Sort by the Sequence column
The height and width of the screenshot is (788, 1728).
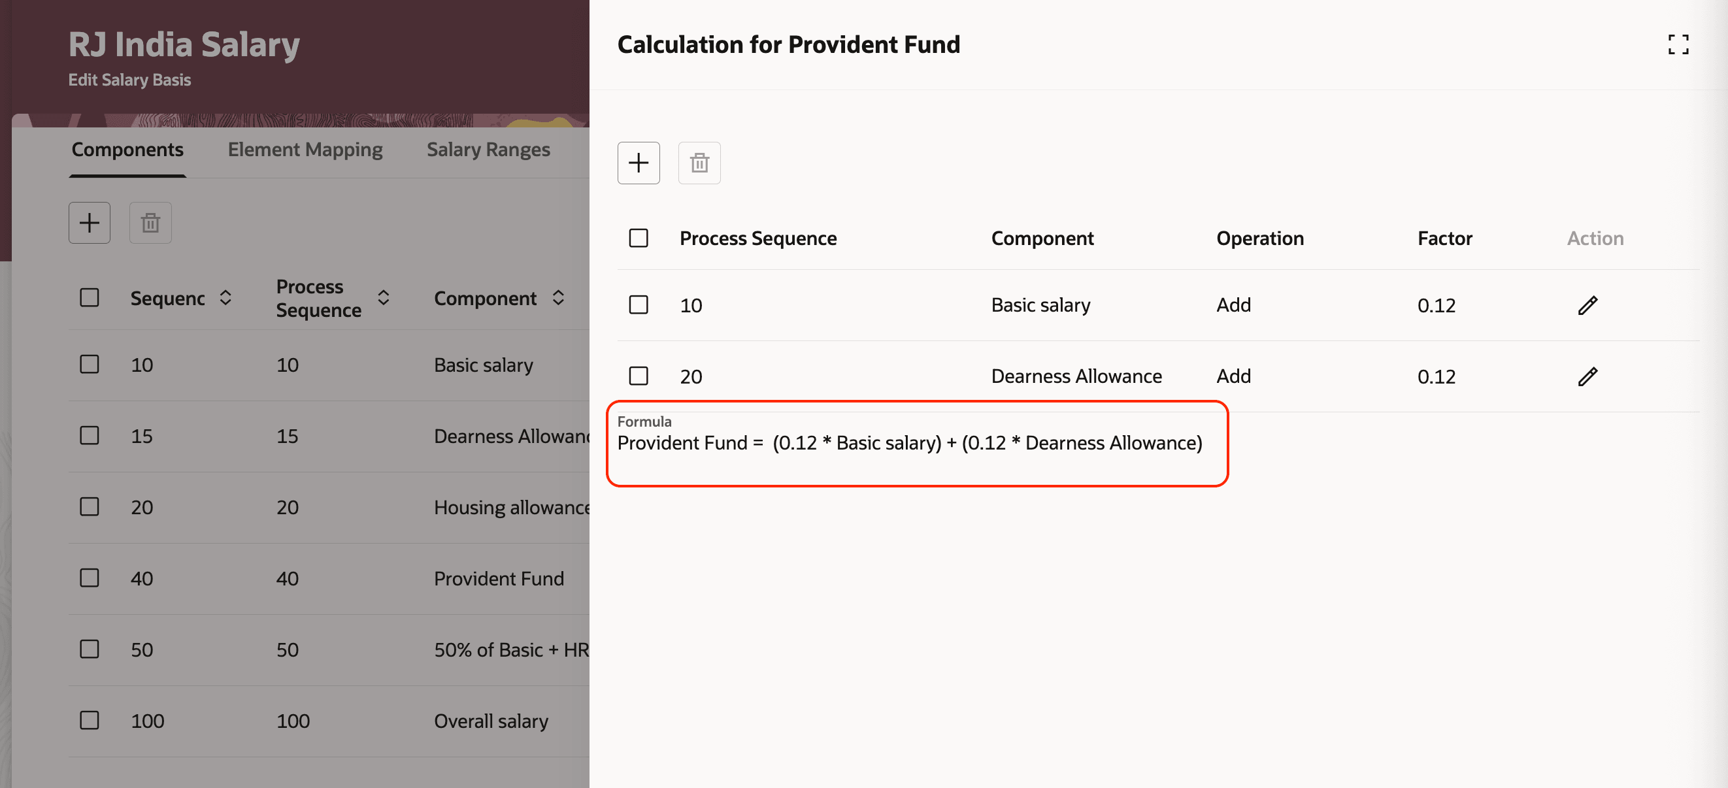click(x=225, y=298)
